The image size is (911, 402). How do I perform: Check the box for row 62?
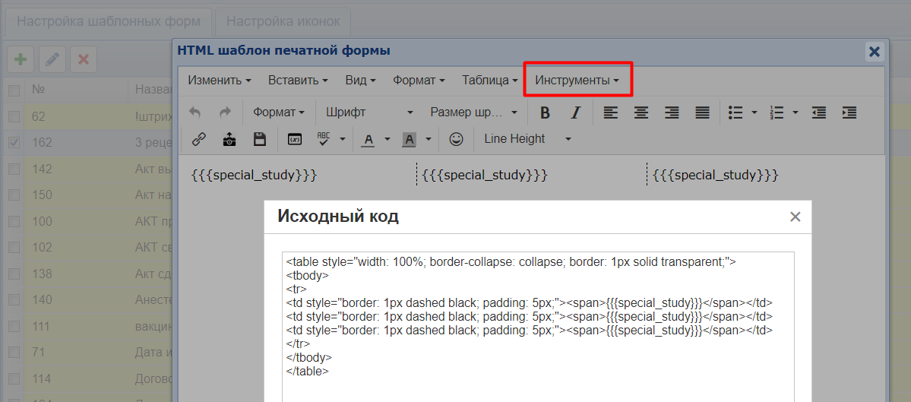[x=14, y=116]
